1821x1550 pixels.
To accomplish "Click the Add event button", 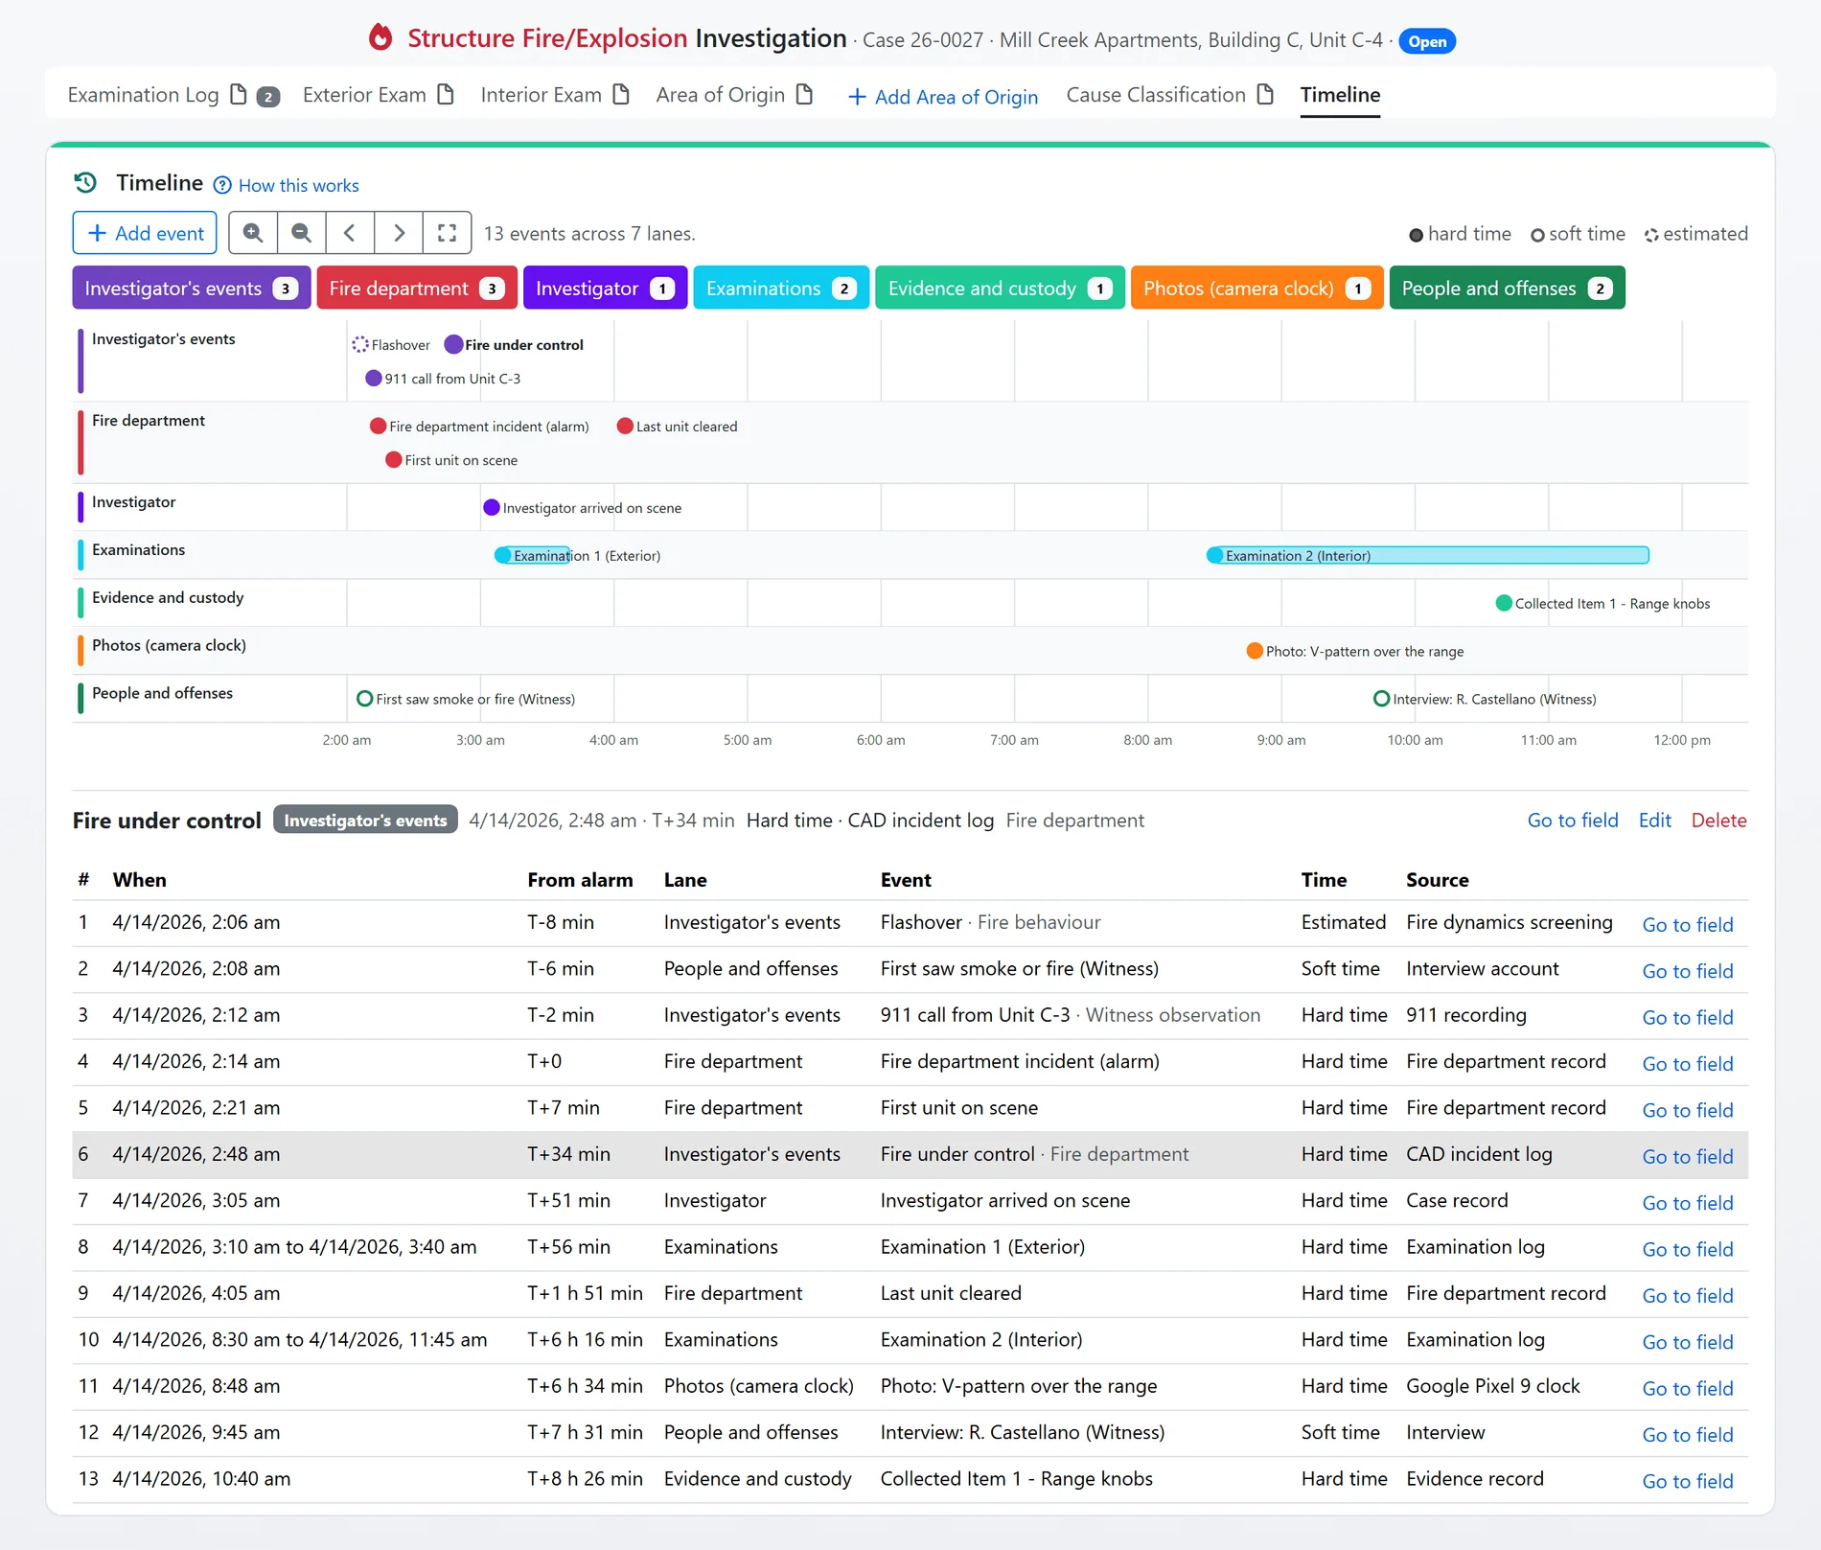I will click(145, 233).
